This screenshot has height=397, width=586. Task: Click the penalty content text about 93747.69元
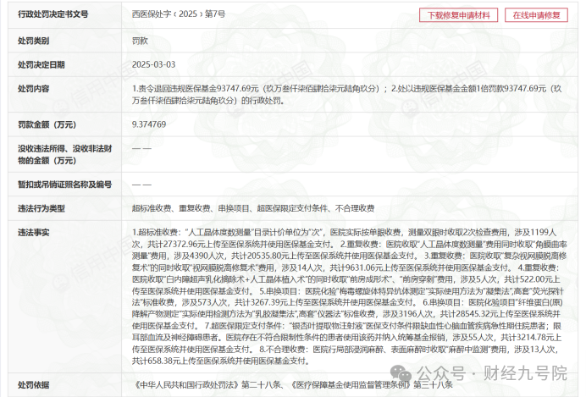click(346, 95)
